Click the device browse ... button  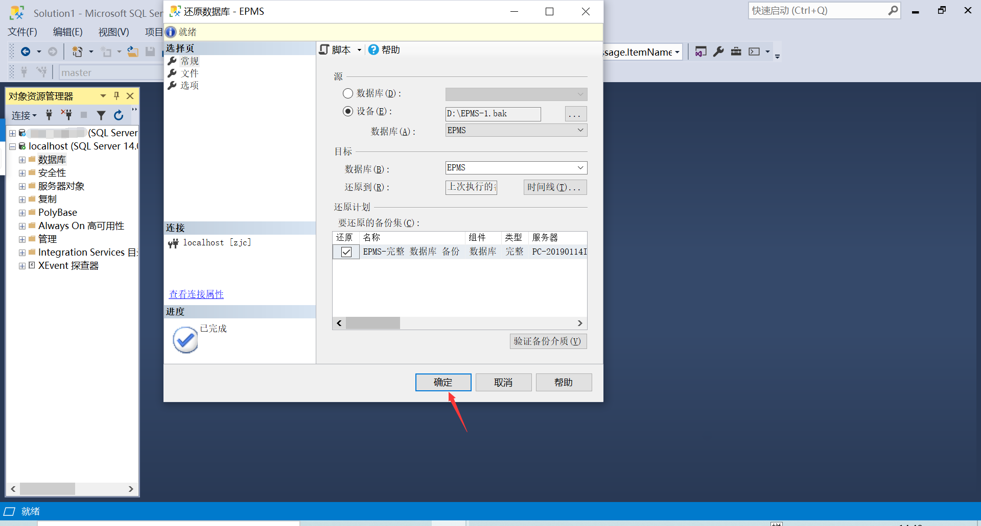pyautogui.click(x=576, y=114)
